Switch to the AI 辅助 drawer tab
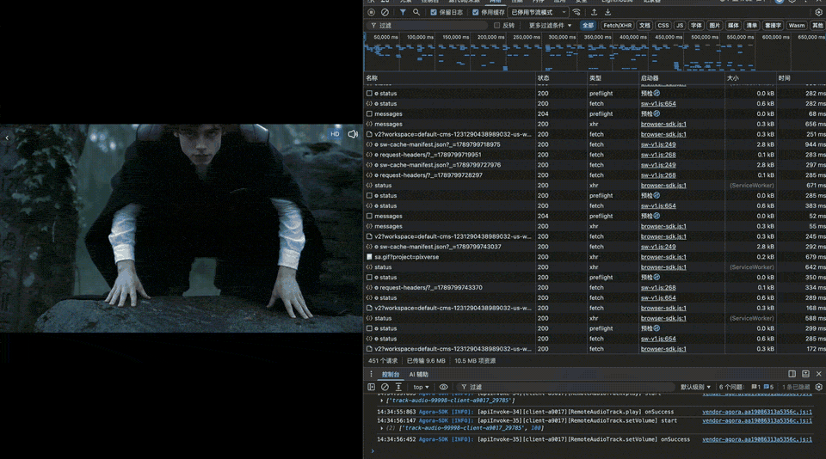826x459 pixels. (419, 374)
